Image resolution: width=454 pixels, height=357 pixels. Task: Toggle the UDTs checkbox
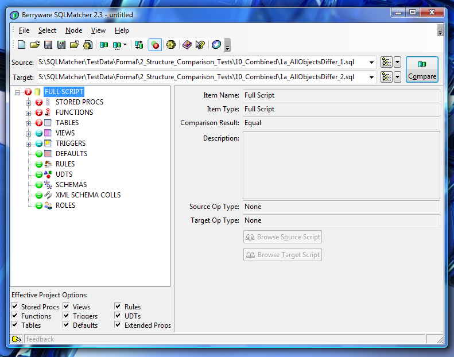click(x=118, y=315)
